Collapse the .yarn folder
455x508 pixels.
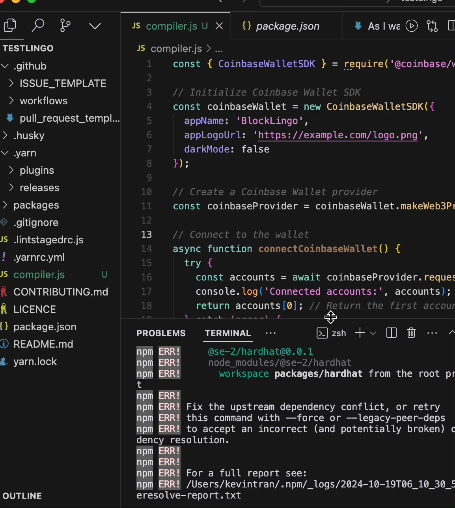[x=60, y=153]
